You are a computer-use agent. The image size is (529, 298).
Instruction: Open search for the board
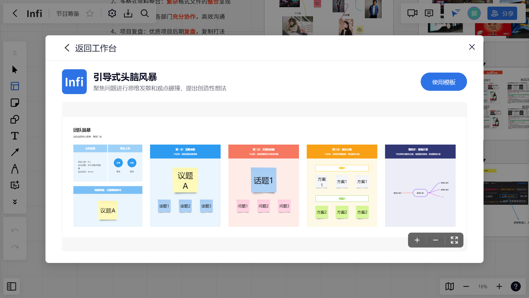[x=145, y=13]
